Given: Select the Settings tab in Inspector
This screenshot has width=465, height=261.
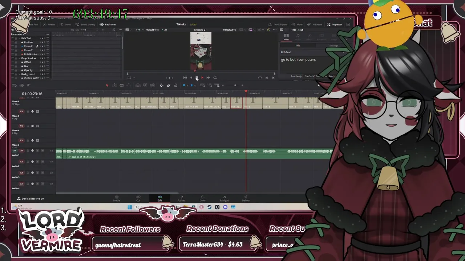Looking at the screenshot, I should click(333, 45).
